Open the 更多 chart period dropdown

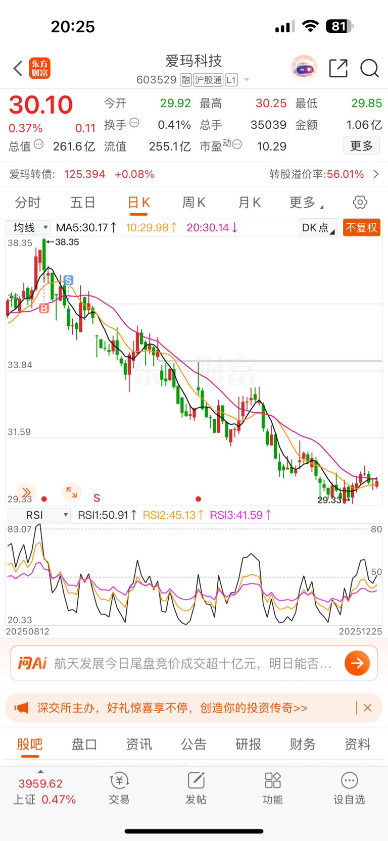(x=306, y=203)
